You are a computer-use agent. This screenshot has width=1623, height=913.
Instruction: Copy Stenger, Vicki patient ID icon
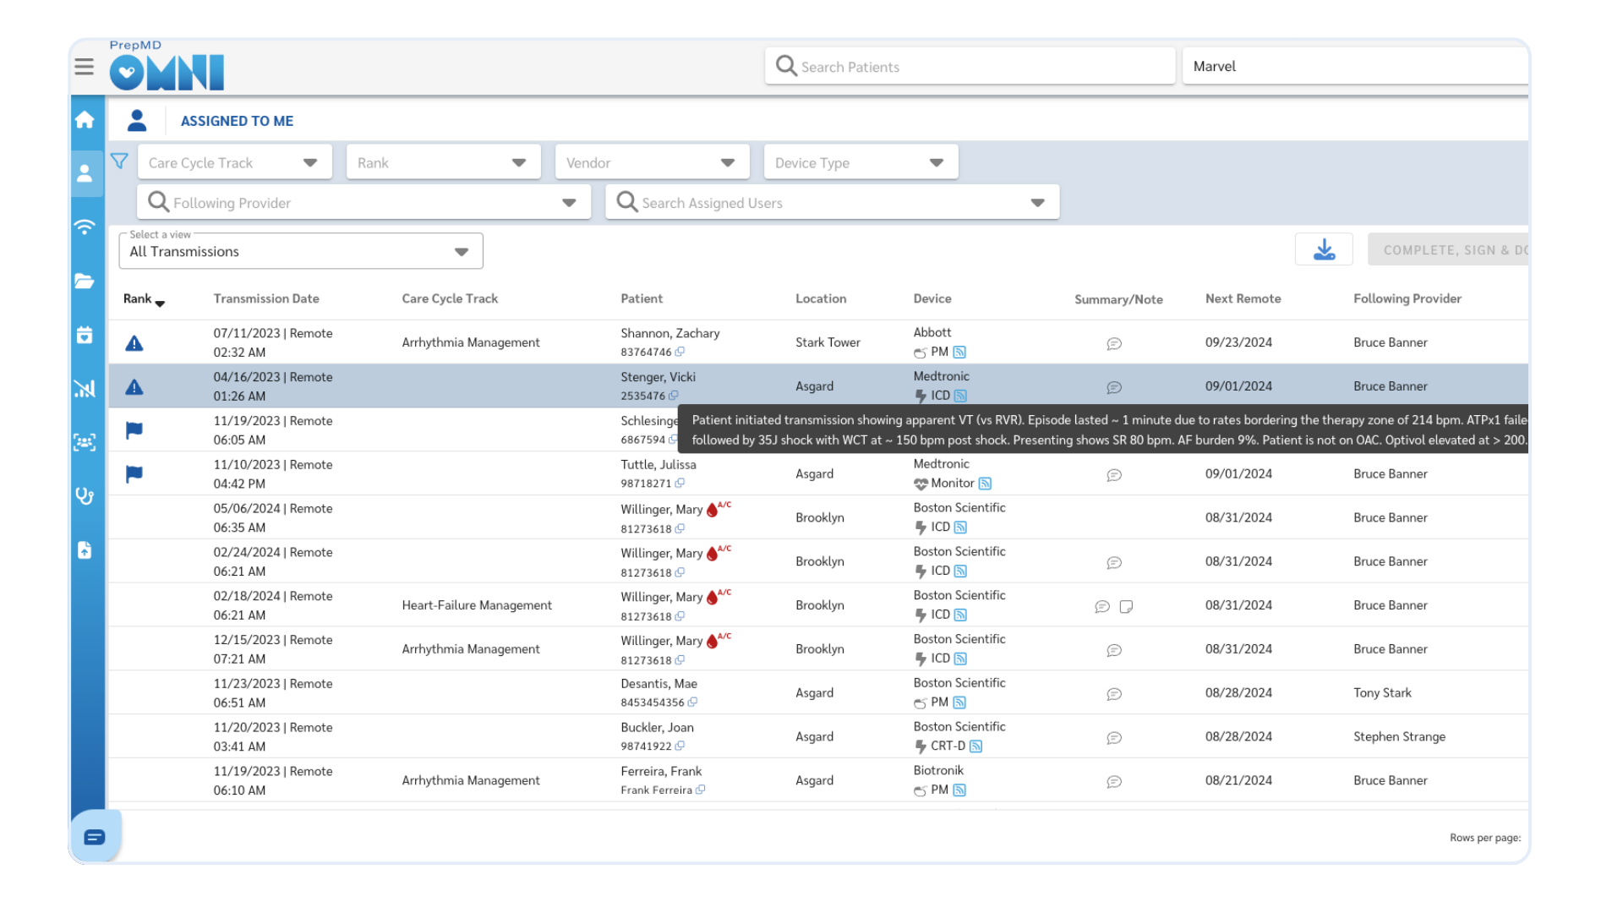point(674,396)
